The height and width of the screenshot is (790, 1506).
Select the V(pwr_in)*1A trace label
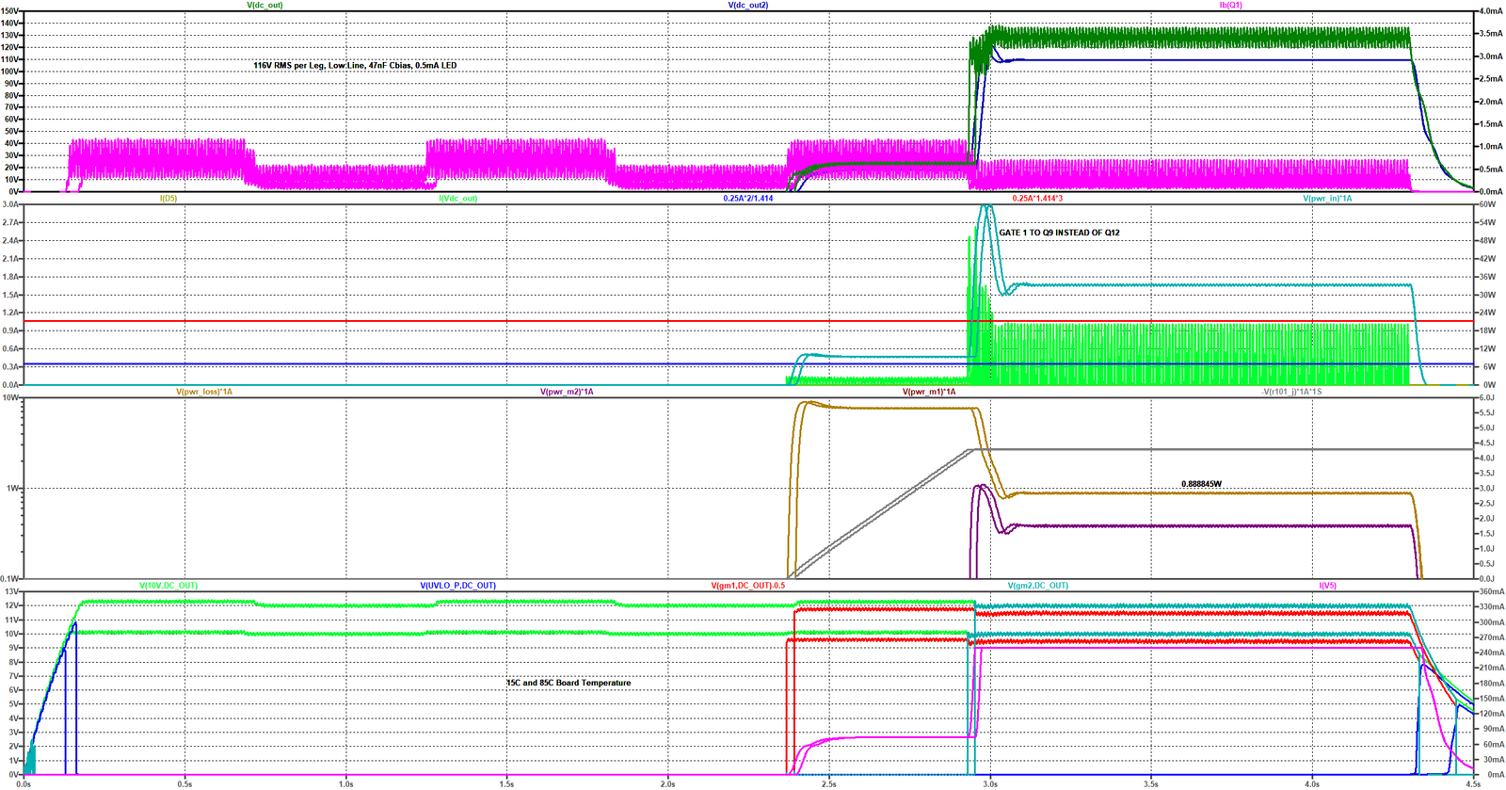1327,199
